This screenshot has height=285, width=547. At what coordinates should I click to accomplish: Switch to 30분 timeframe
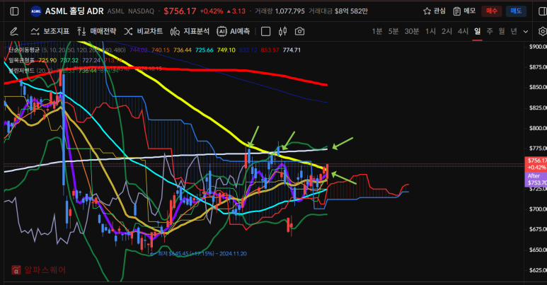pyautogui.click(x=412, y=31)
